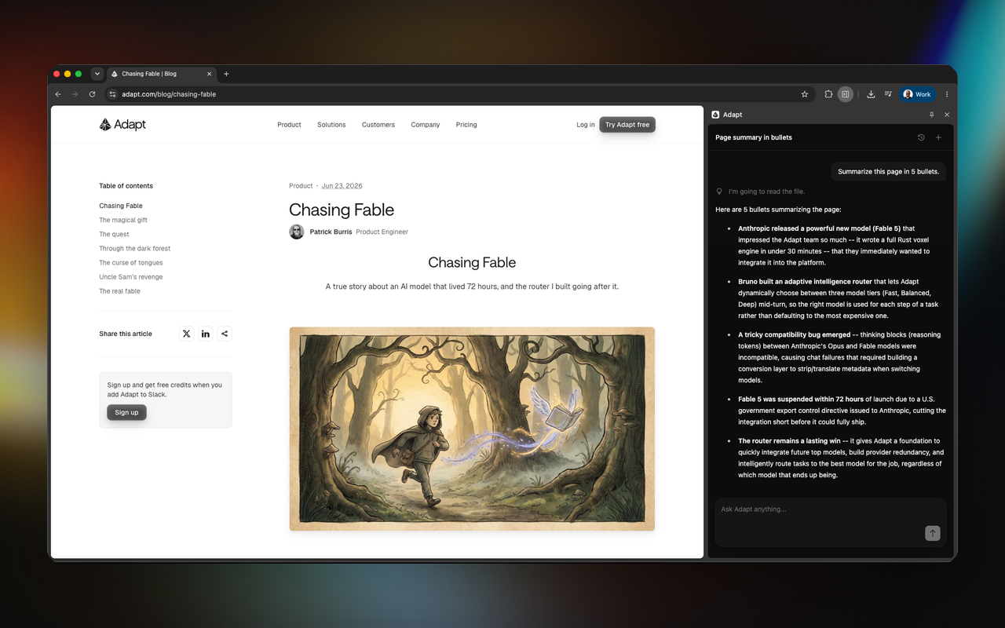Click the Chasing Fable article title
The width and height of the screenshot is (1005, 628).
click(x=342, y=210)
